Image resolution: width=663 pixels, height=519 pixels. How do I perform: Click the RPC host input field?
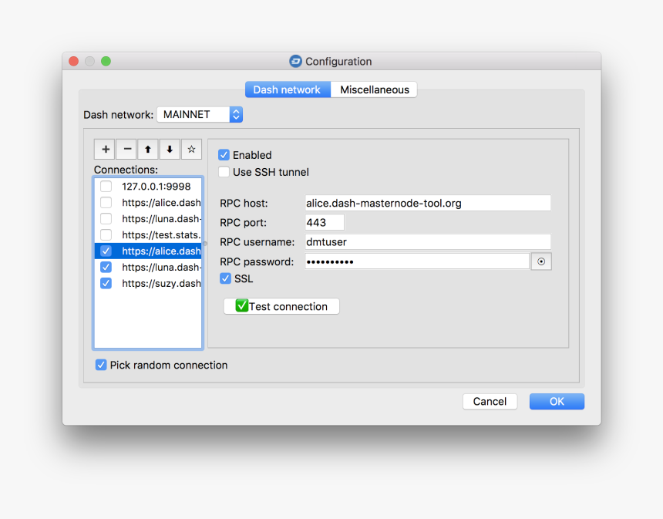point(428,203)
